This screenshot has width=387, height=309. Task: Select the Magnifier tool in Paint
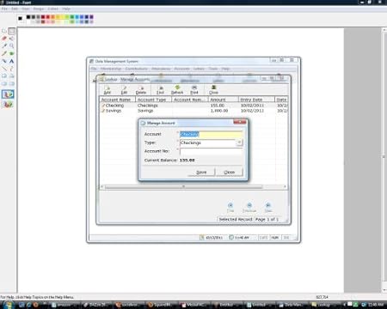point(11,45)
